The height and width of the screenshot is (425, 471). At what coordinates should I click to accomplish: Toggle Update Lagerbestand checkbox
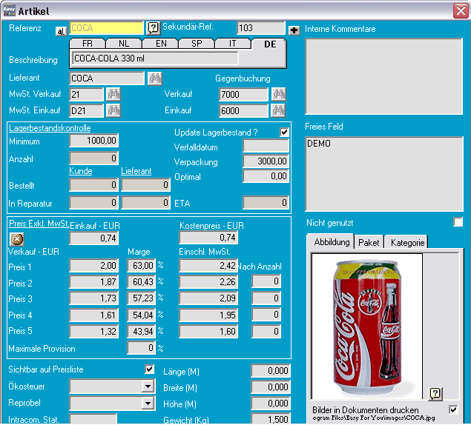(284, 133)
